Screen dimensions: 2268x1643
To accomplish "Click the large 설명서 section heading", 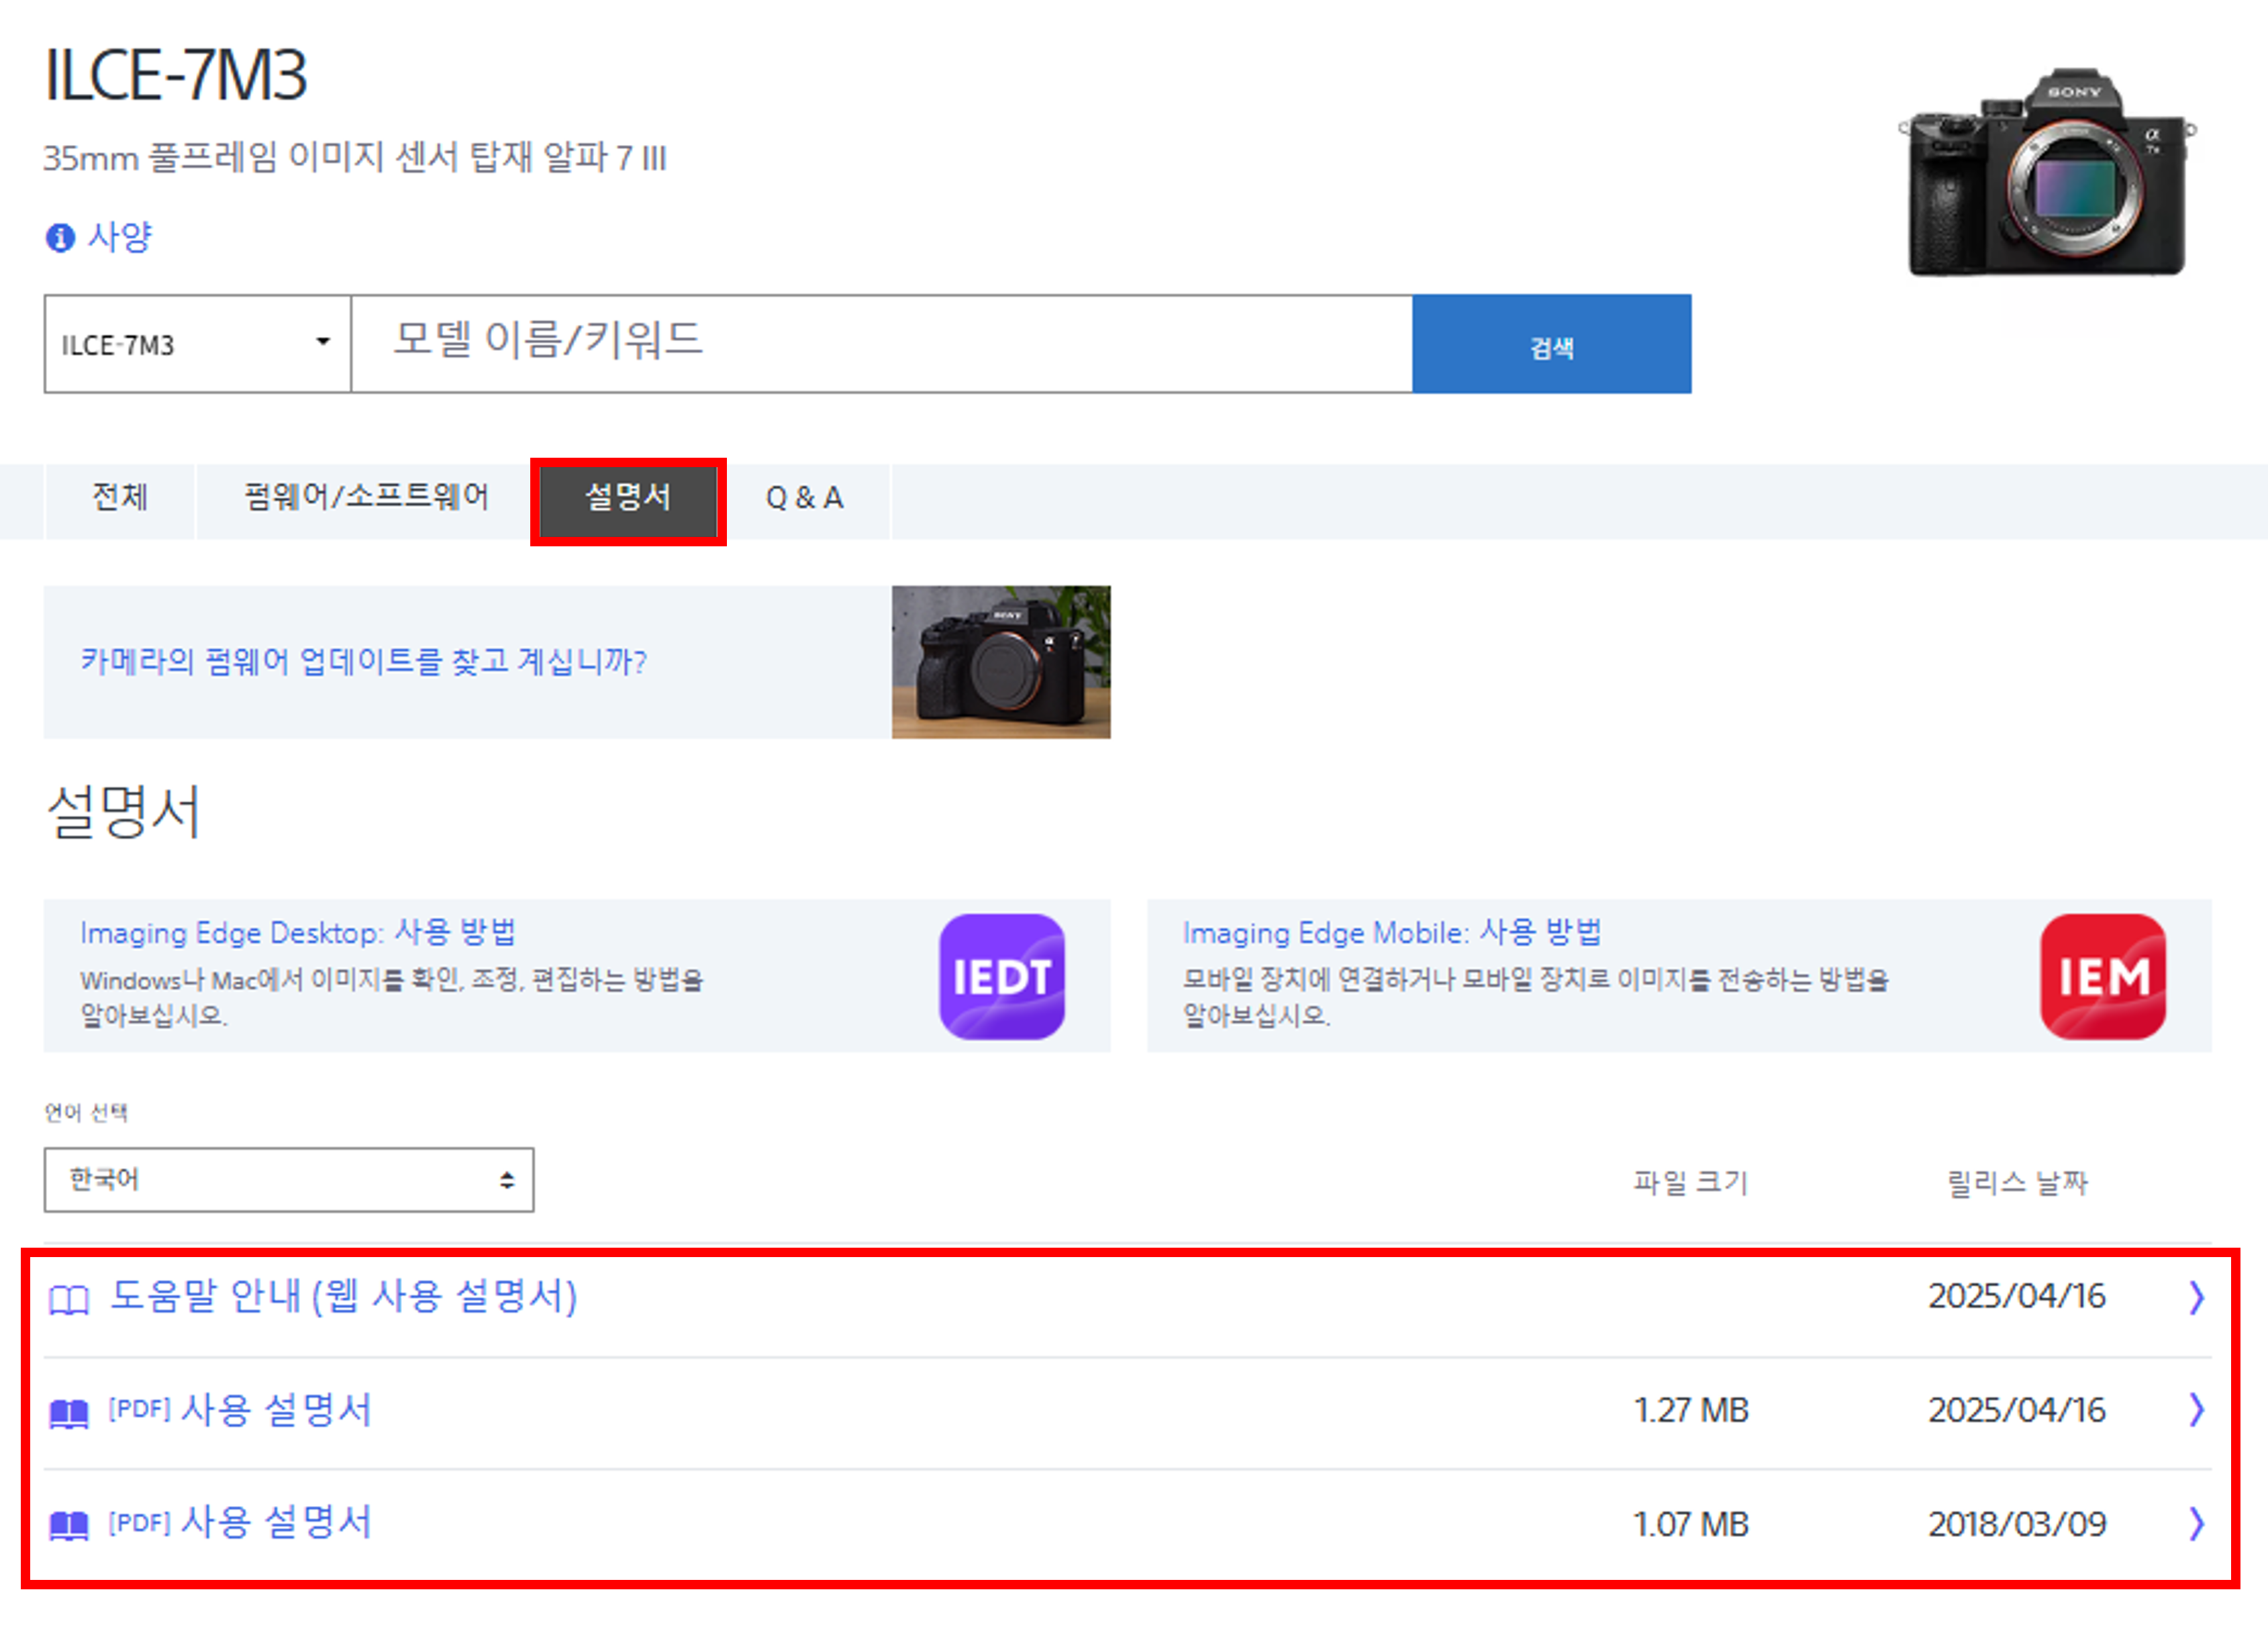I will [124, 811].
